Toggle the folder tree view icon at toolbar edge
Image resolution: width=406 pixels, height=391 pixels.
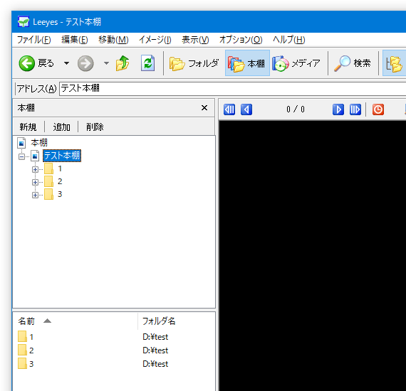(394, 63)
